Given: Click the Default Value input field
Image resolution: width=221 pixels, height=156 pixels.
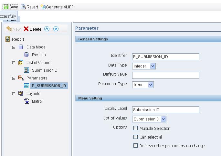Looking at the screenshot, I should pos(165,76).
